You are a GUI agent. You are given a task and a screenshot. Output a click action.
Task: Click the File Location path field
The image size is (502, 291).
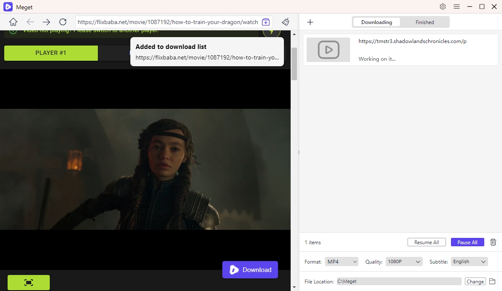399,281
